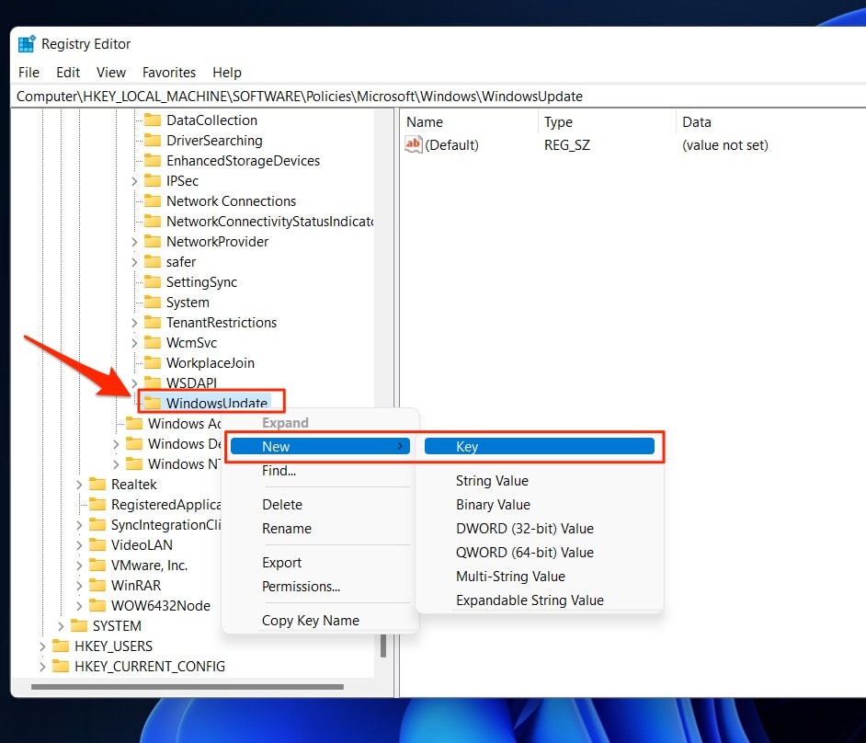Expand the SYSTEM key chevron
The width and height of the screenshot is (866, 743).
(61, 625)
